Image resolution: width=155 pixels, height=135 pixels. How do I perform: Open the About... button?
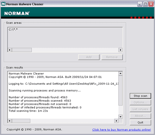click(140, 116)
